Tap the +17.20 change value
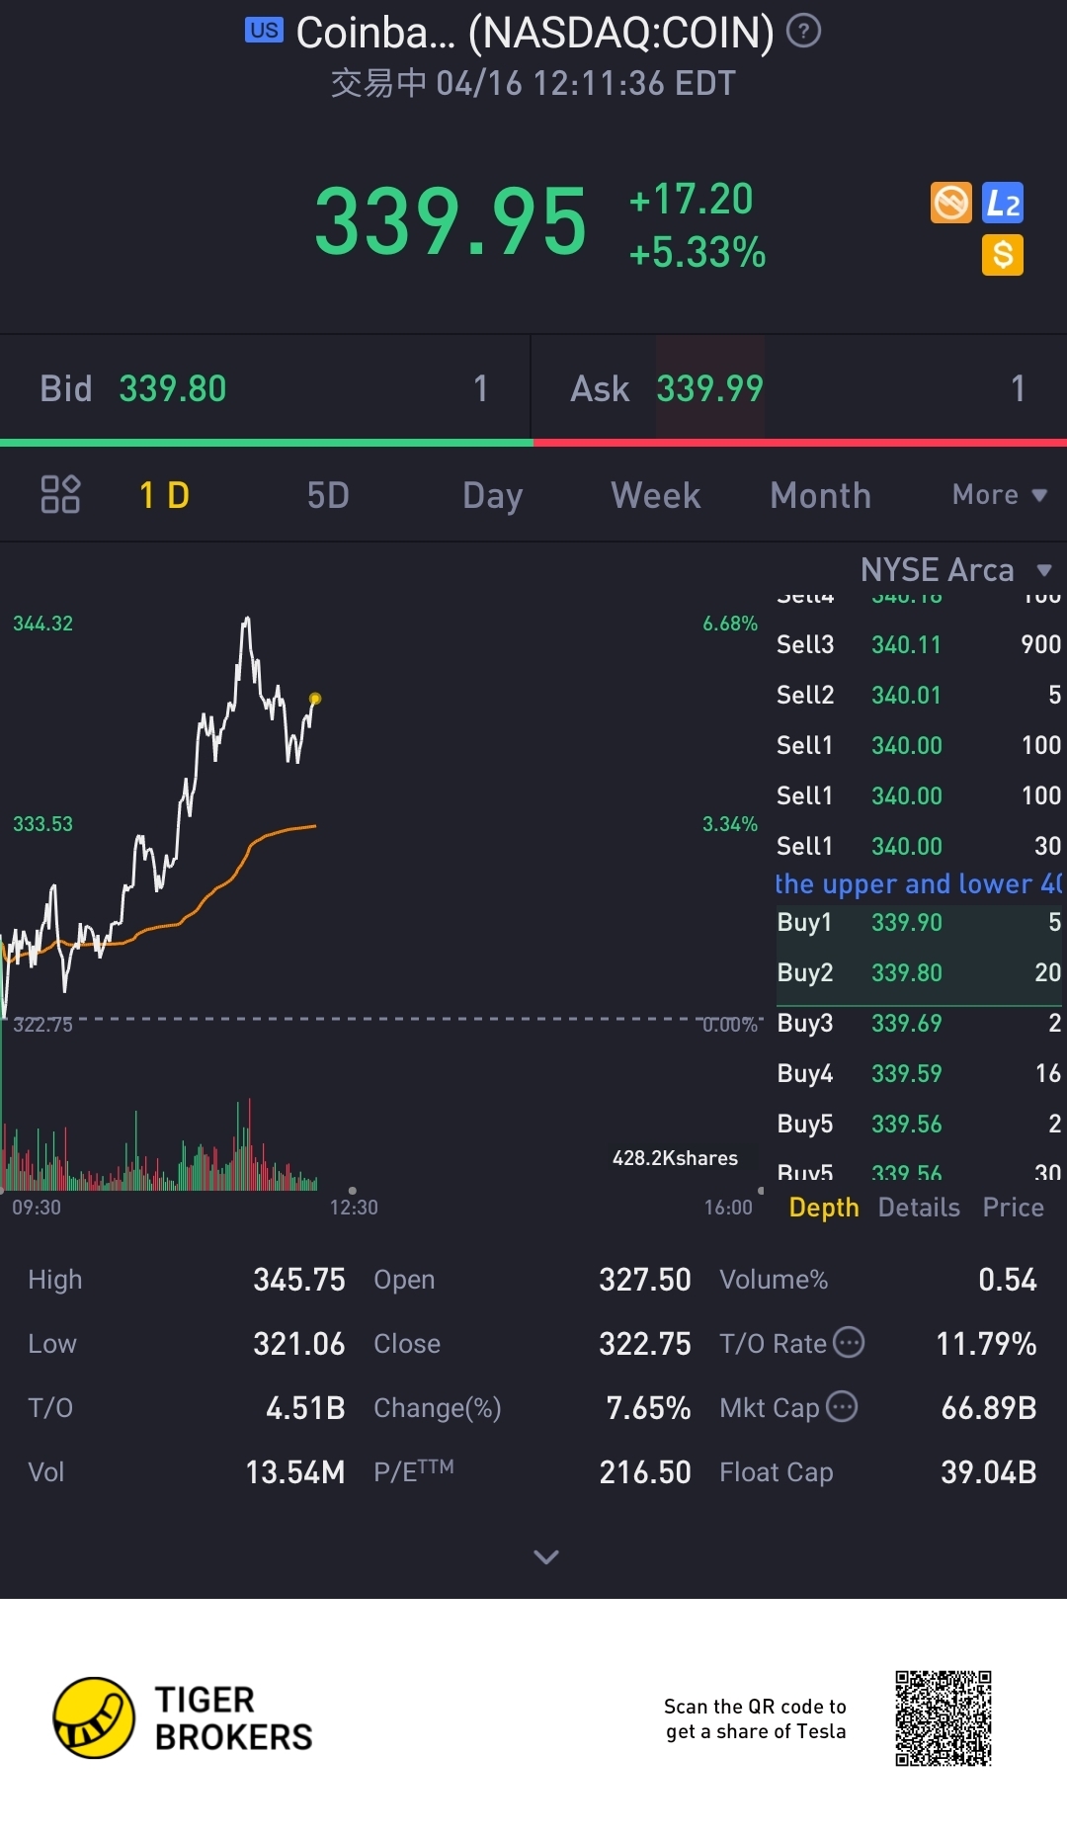The image size is (1067, 1838). coord(692,200)
